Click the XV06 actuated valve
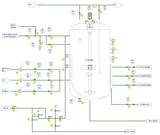This screenshot has height=135, width=160. pyautogui.click(x=38, y=115)
